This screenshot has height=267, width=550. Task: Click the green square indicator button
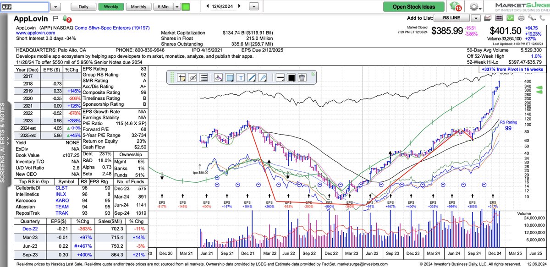186,7
